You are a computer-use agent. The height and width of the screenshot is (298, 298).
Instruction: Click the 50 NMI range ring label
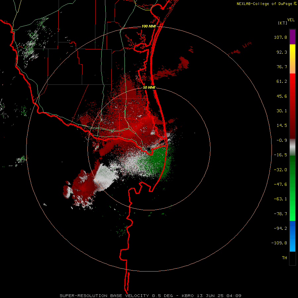149,88
